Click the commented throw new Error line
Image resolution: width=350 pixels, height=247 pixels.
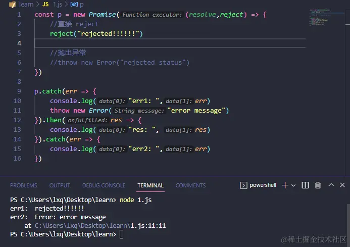(x=120, y=63)
